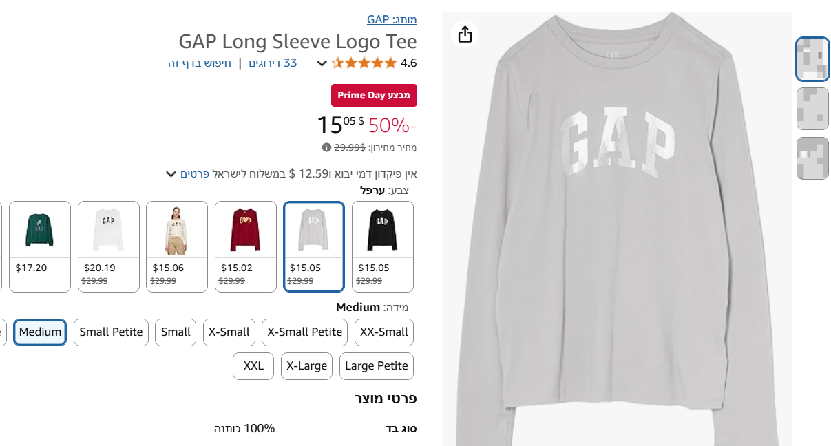The width and height of the screenshot is (831, 446).
Task: Select size XX-Small
Action: pos(384,332)
